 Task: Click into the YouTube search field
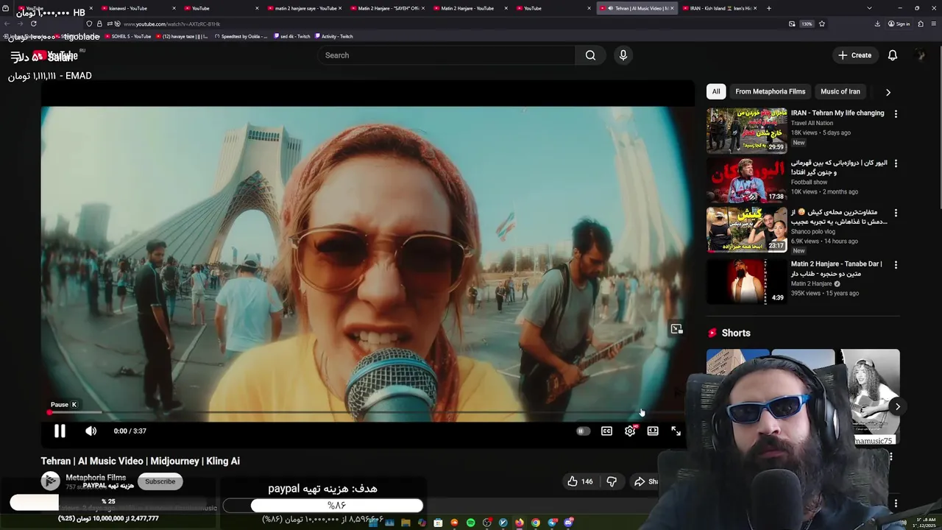point(447,55)
